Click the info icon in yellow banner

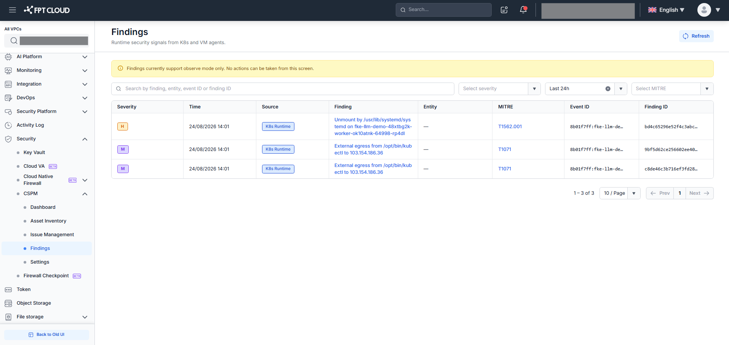(x=120, y=68)
